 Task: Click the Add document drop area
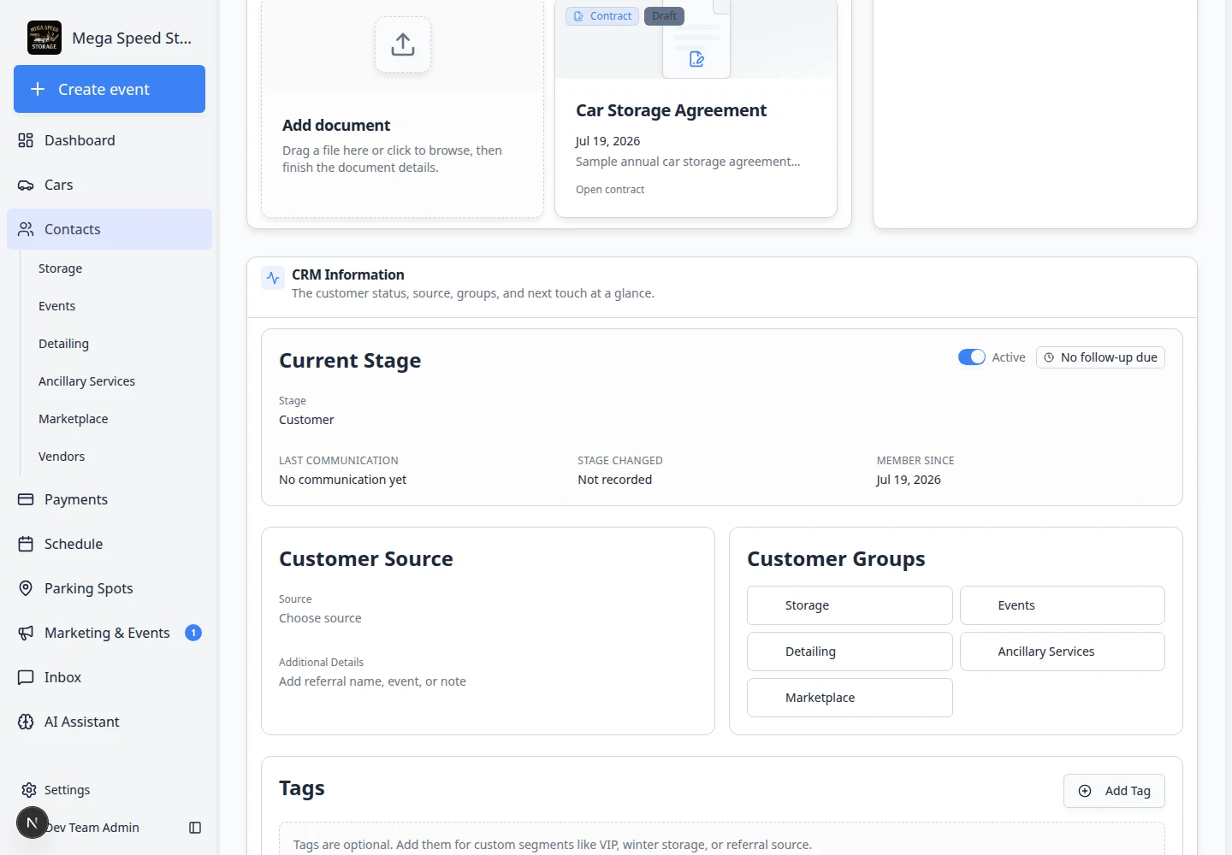click(x=402, y=107)
